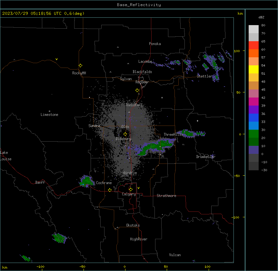
Task: Click the yellow diamond marker near RockyMH
Action: [x=80, y=66]
